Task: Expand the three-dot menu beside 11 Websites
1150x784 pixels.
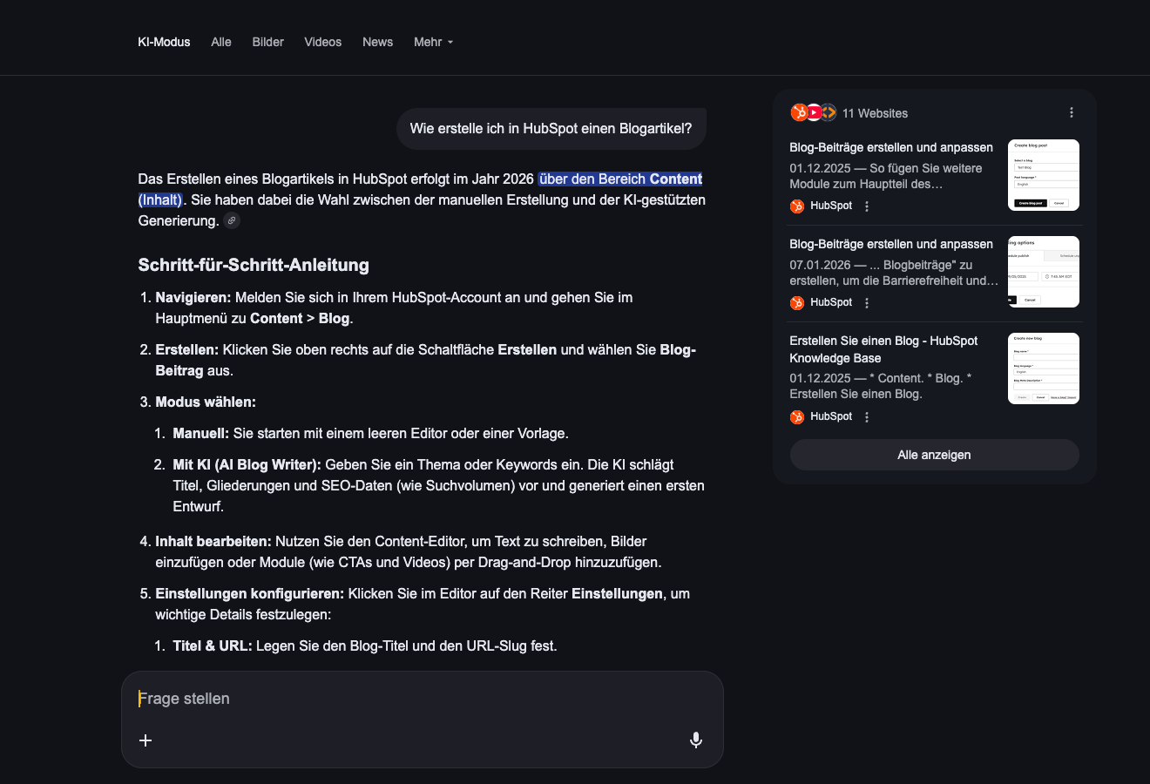Action: [x=1071, y=112]
